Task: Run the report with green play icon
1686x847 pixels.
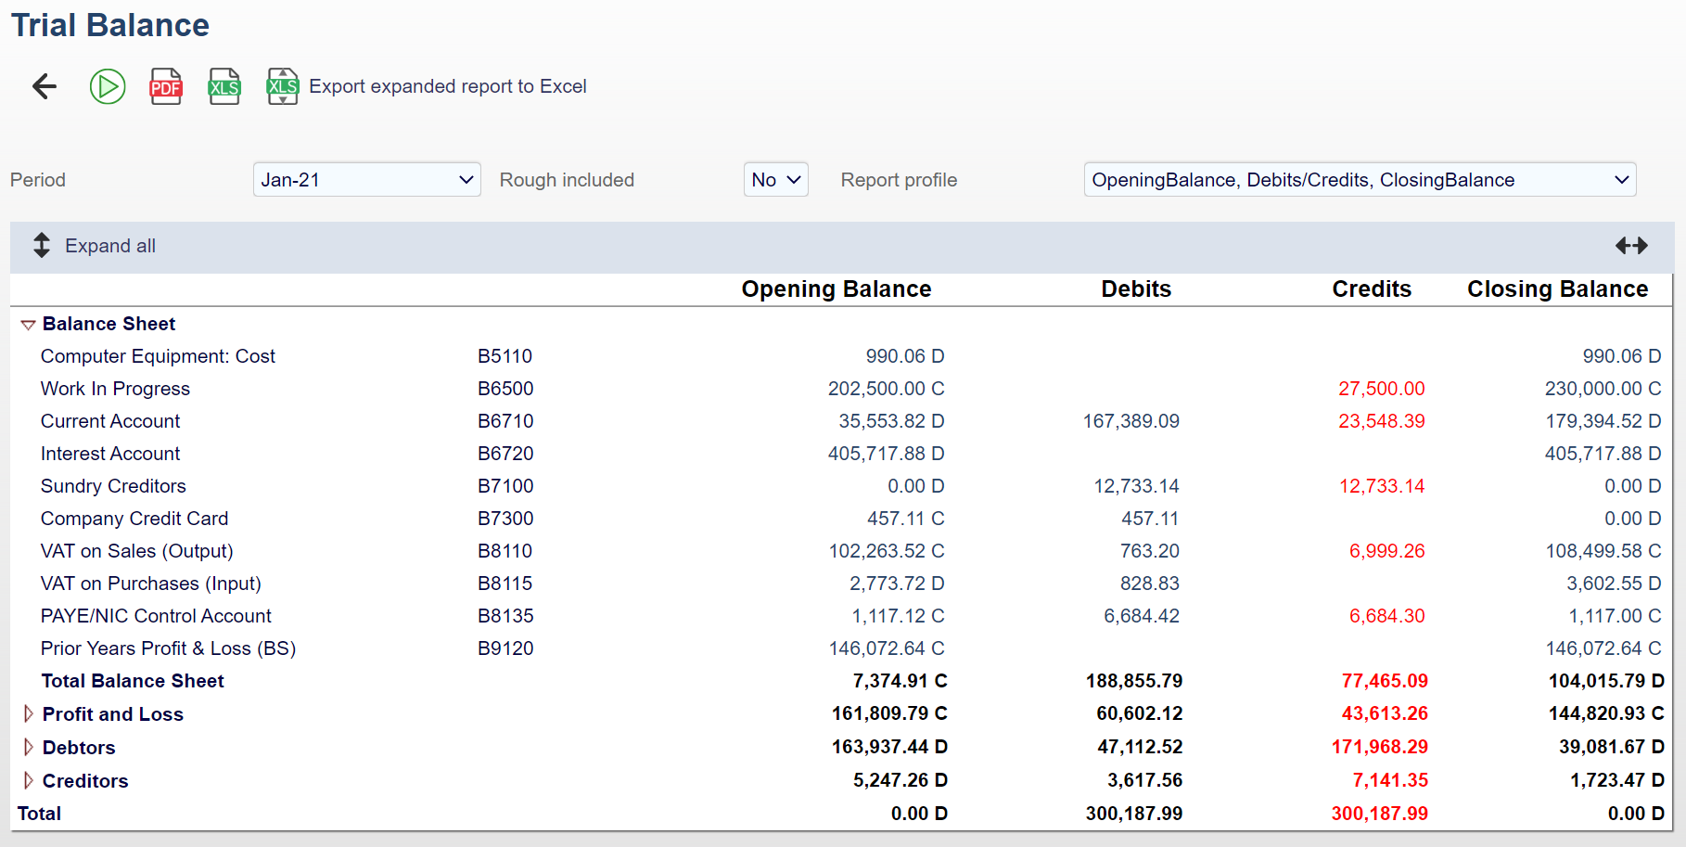Action: pos(108,86)
